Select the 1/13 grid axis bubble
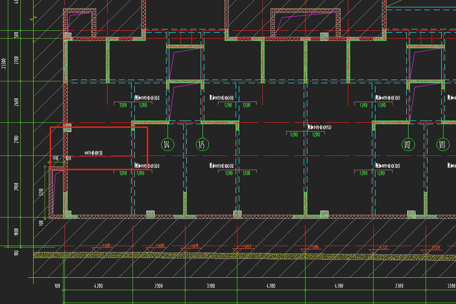Viewport: 456px width, 304px height. click(x=443, y=144)
